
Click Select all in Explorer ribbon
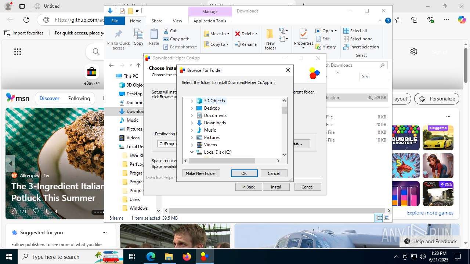(355, 31)
